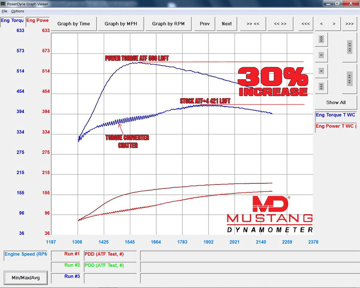Click the '<< >>' horizontal zoom button
This screenshot has width=360, height=288.
click(x=280, y=24)
